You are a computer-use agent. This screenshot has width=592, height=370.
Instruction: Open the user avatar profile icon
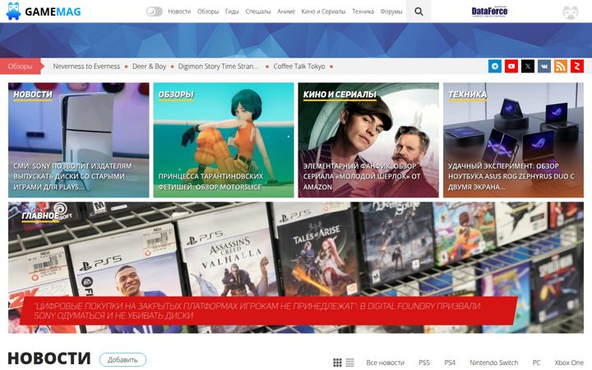[x=571, y=12]
